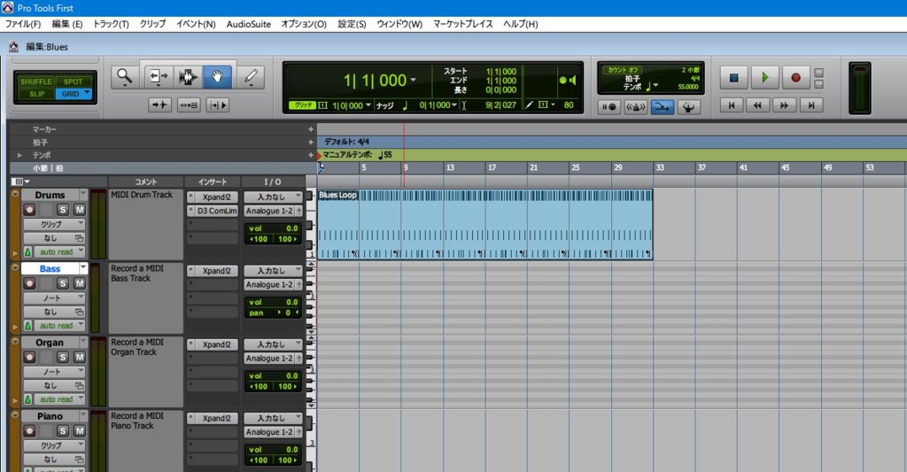
Task: Open Bass track view selector ノート
Action: click(54, 298)
